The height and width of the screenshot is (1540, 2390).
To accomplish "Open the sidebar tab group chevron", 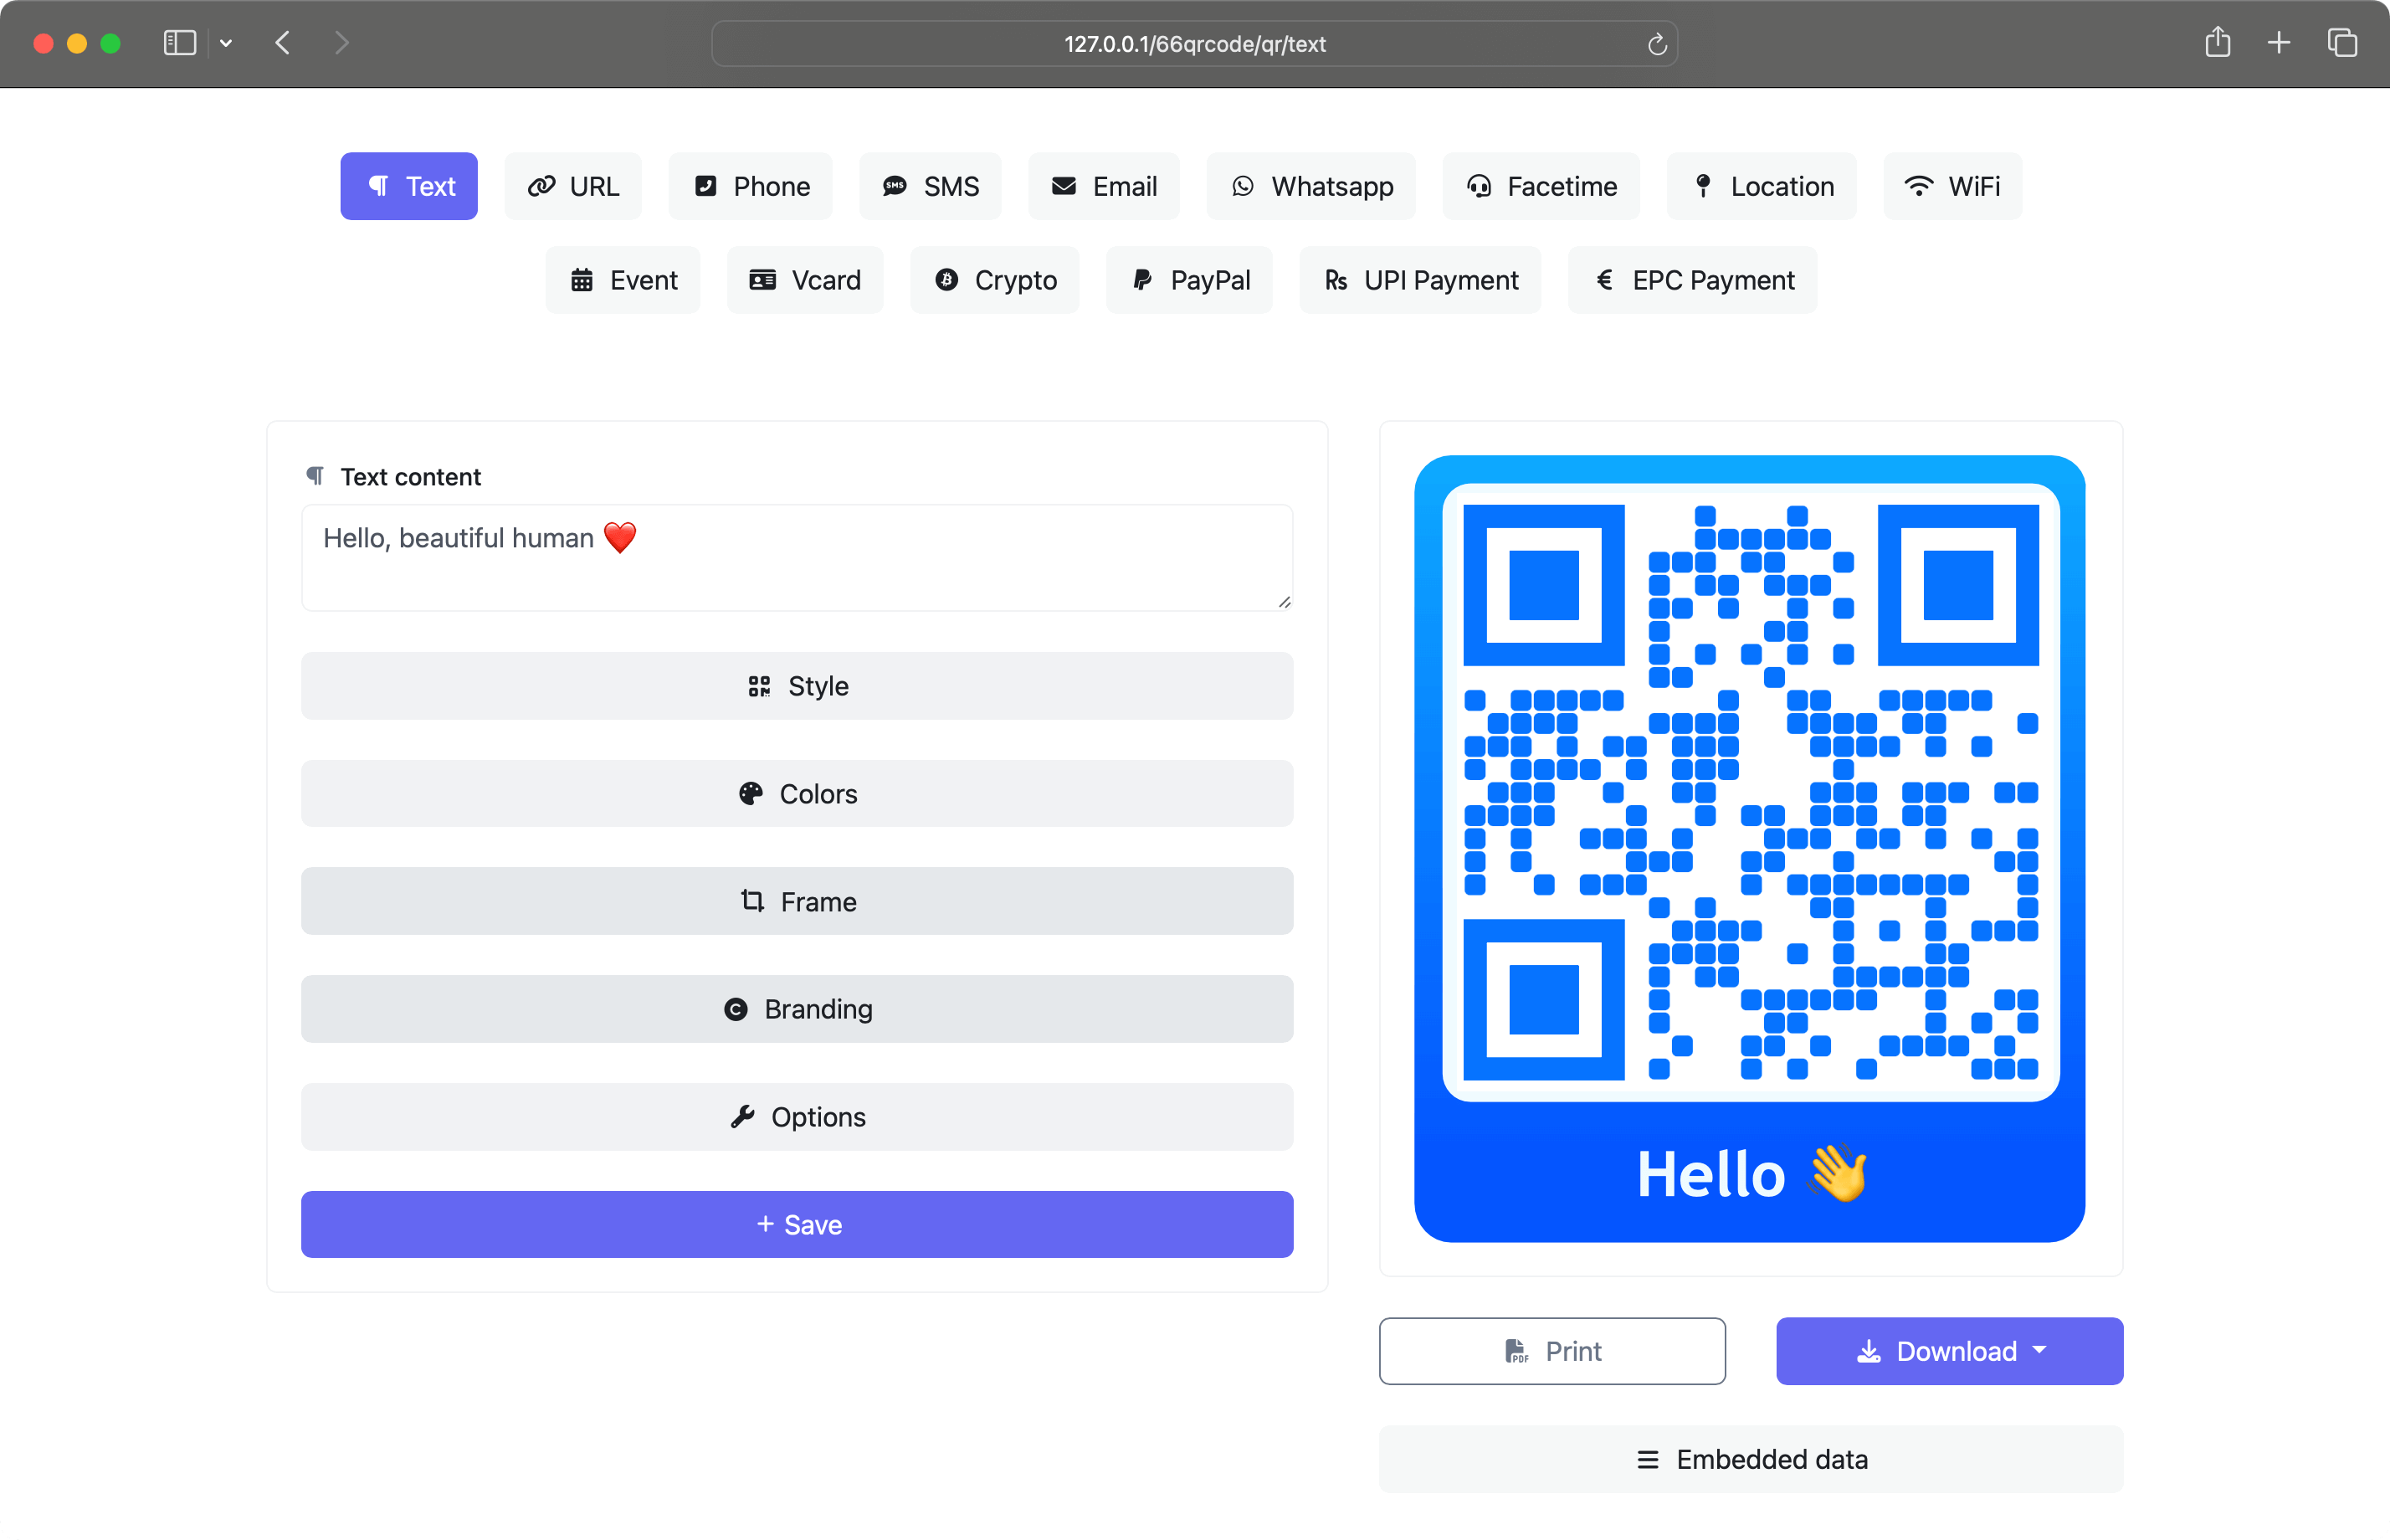I will tap(226, 43).
